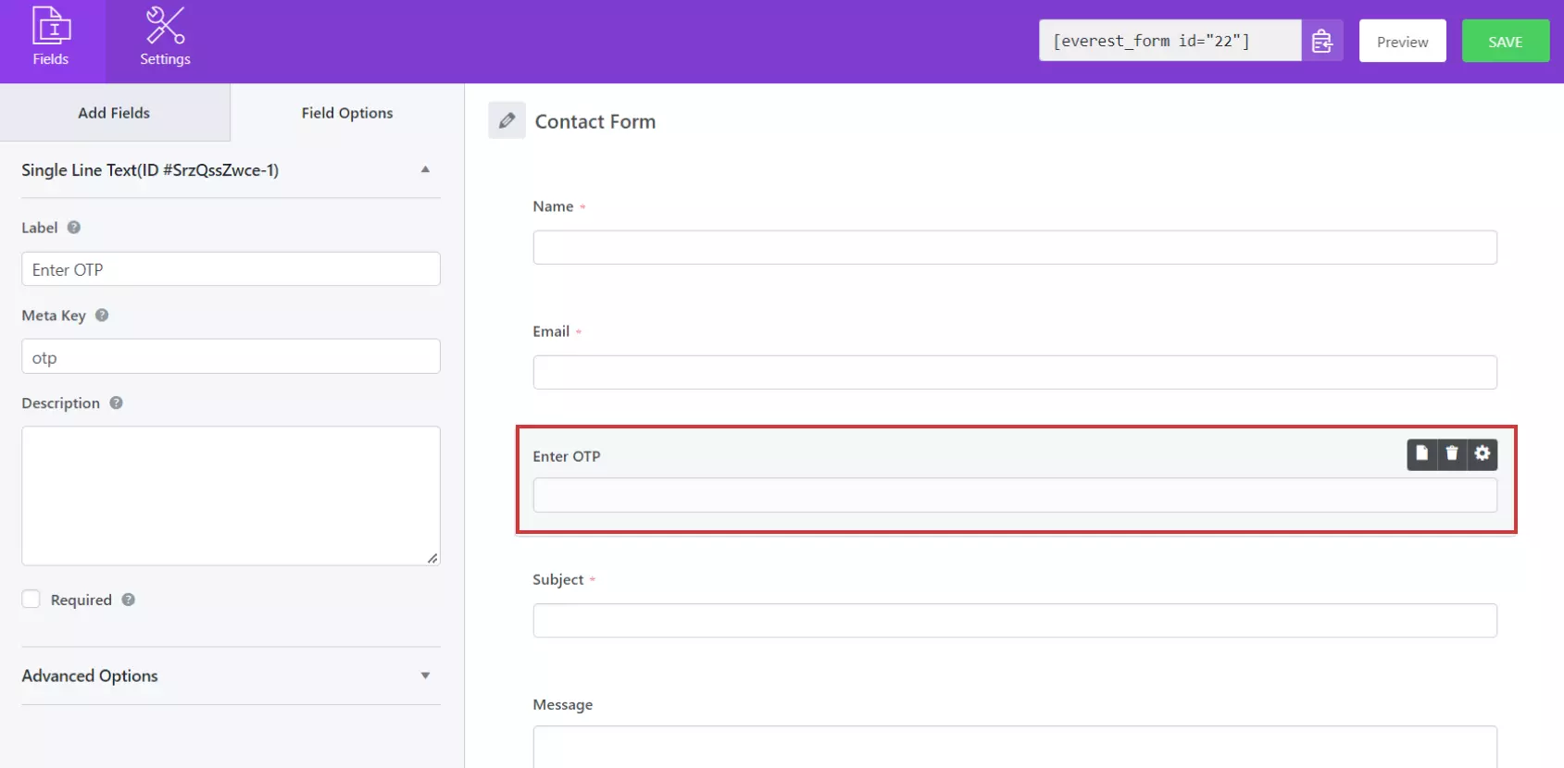
Task: Show the help tooltip for Label
Action: pos(74,228)
